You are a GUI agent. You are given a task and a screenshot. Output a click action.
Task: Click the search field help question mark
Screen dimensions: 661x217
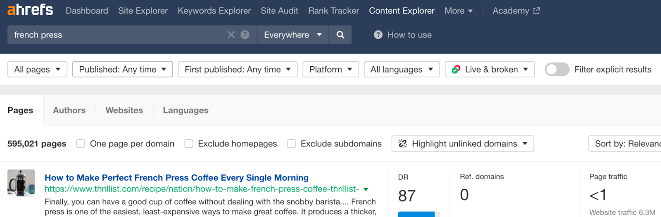point(245,35)
